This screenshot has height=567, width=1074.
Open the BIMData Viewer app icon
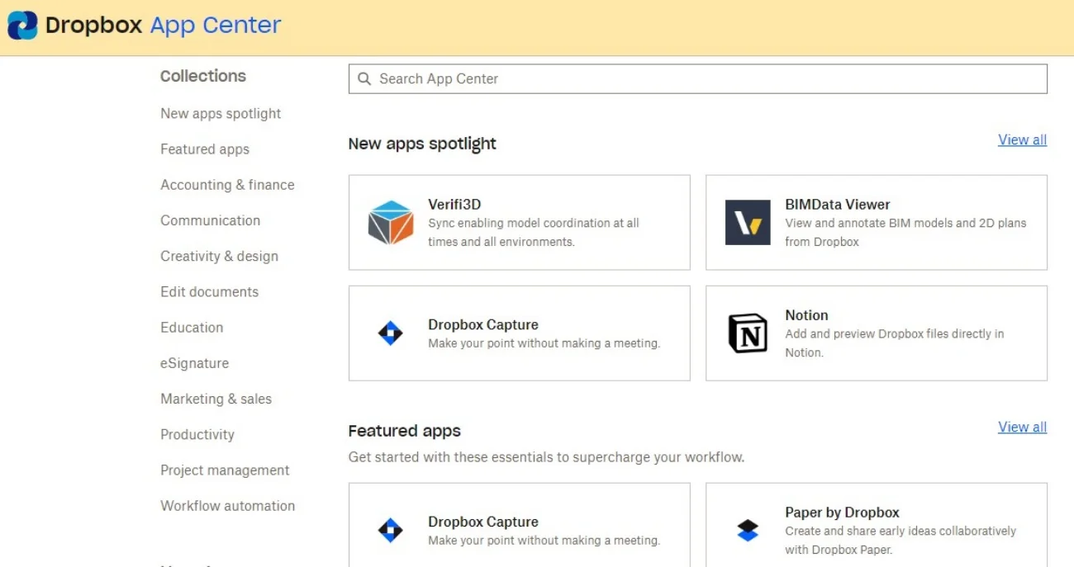click(x=748, y=222)
